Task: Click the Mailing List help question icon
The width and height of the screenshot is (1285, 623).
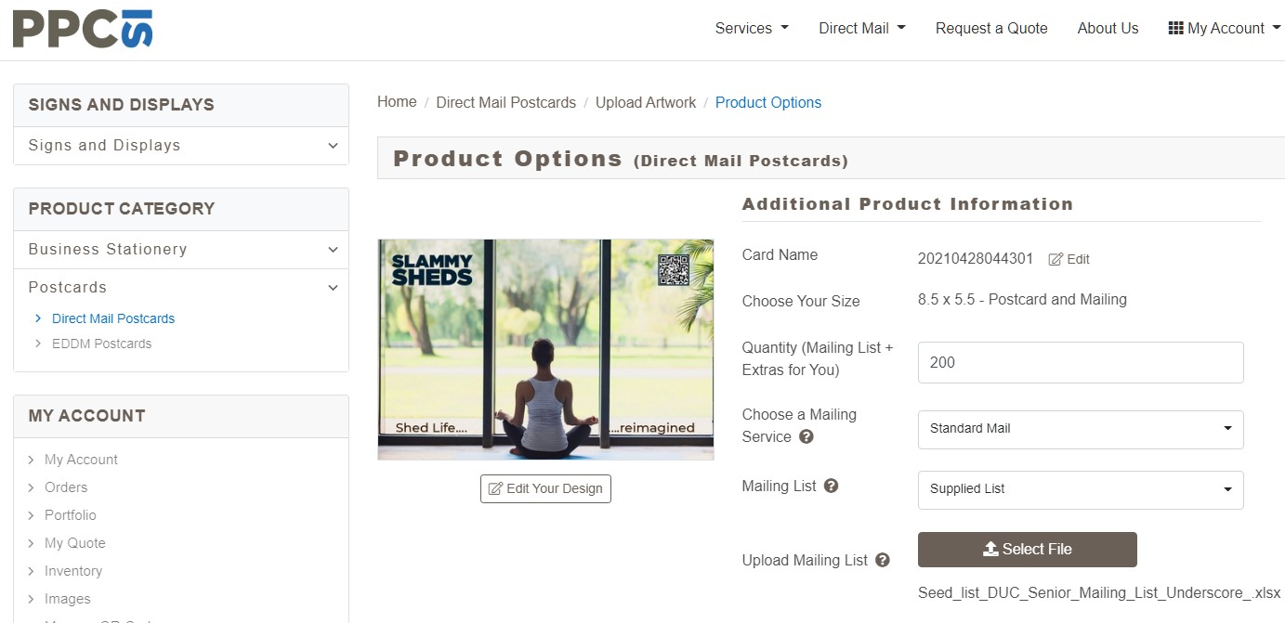Action: pos(832,486)
